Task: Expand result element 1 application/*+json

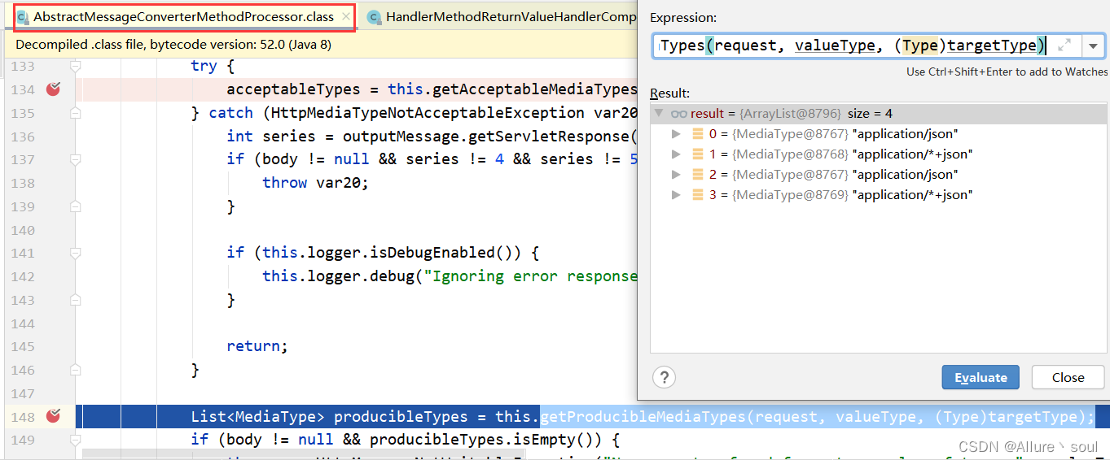Action: pos(676,154)
